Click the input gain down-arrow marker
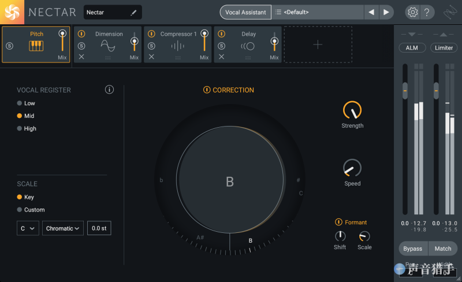The height and width of the screenshot is (282, 462). (412, 34)
